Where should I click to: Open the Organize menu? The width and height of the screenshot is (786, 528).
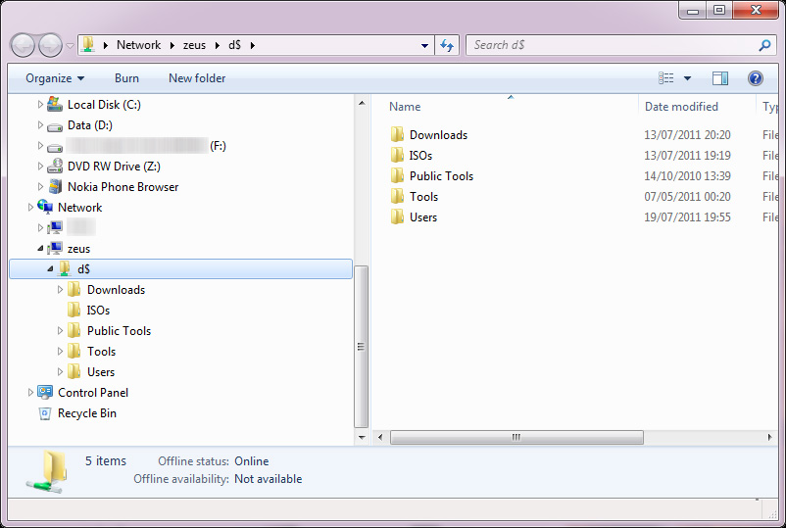click(x=55, y=78)
